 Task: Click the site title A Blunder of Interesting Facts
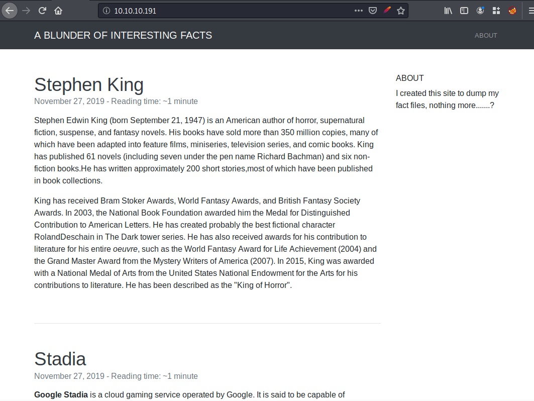(123, 35)
